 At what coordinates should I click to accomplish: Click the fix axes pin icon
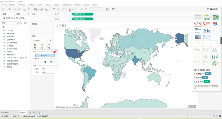pos(86,9)
